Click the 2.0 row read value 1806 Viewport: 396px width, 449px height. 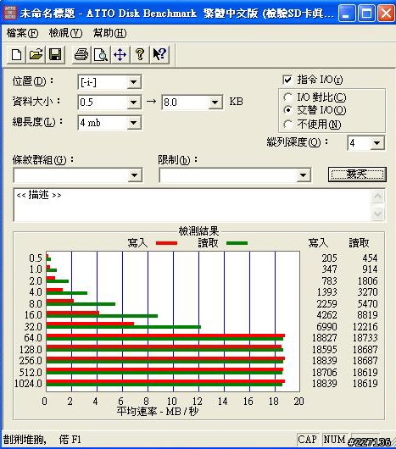[x=367, y=281]
